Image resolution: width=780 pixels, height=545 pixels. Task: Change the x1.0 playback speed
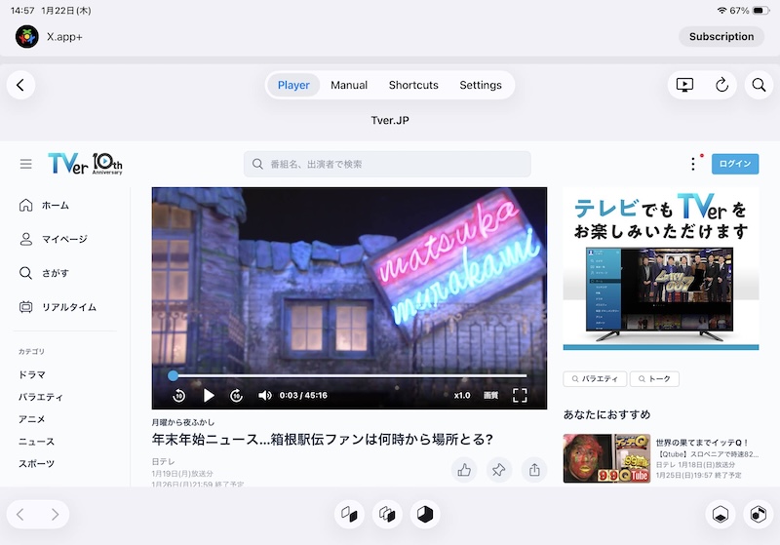462,395
